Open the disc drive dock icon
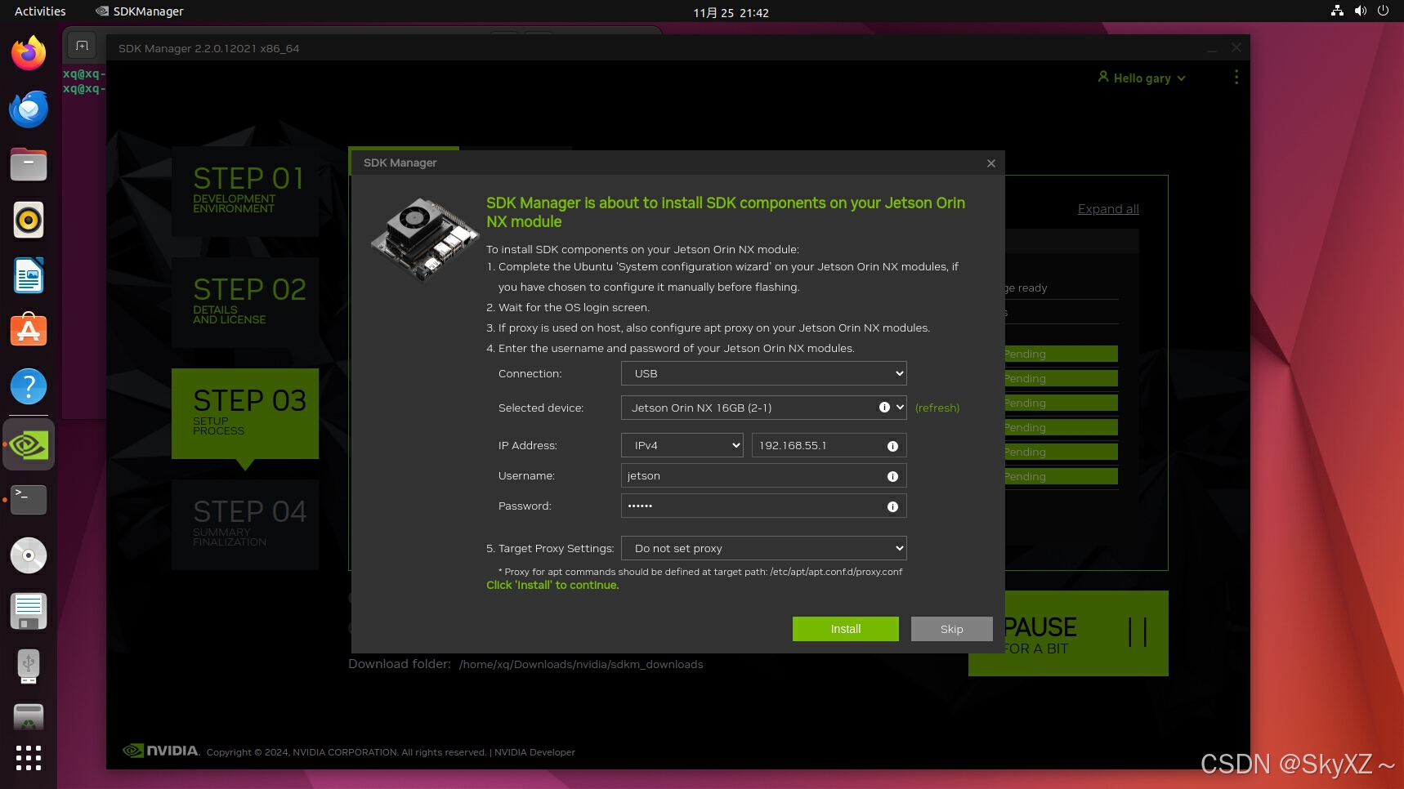Viewport: 1404px width, 789px height. pyautogui.click(x=29, y=555)
